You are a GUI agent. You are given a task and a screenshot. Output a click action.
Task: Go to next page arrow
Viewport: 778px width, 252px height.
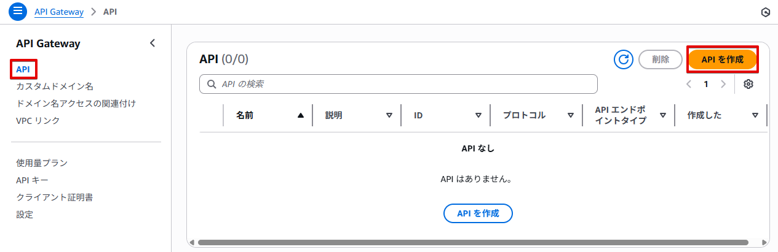tap(723, 84)
